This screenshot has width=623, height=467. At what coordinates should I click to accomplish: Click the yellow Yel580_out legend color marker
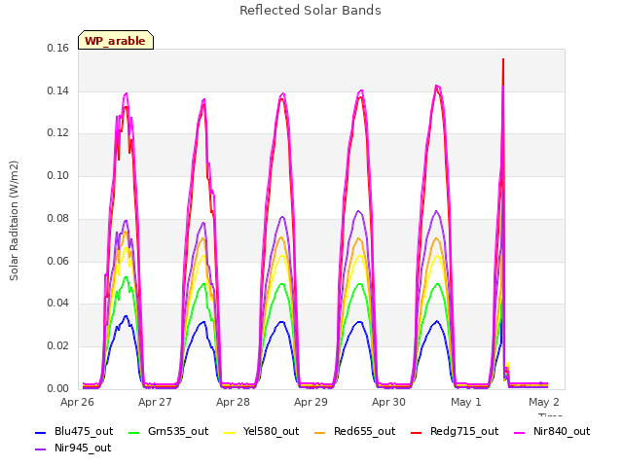230,432
